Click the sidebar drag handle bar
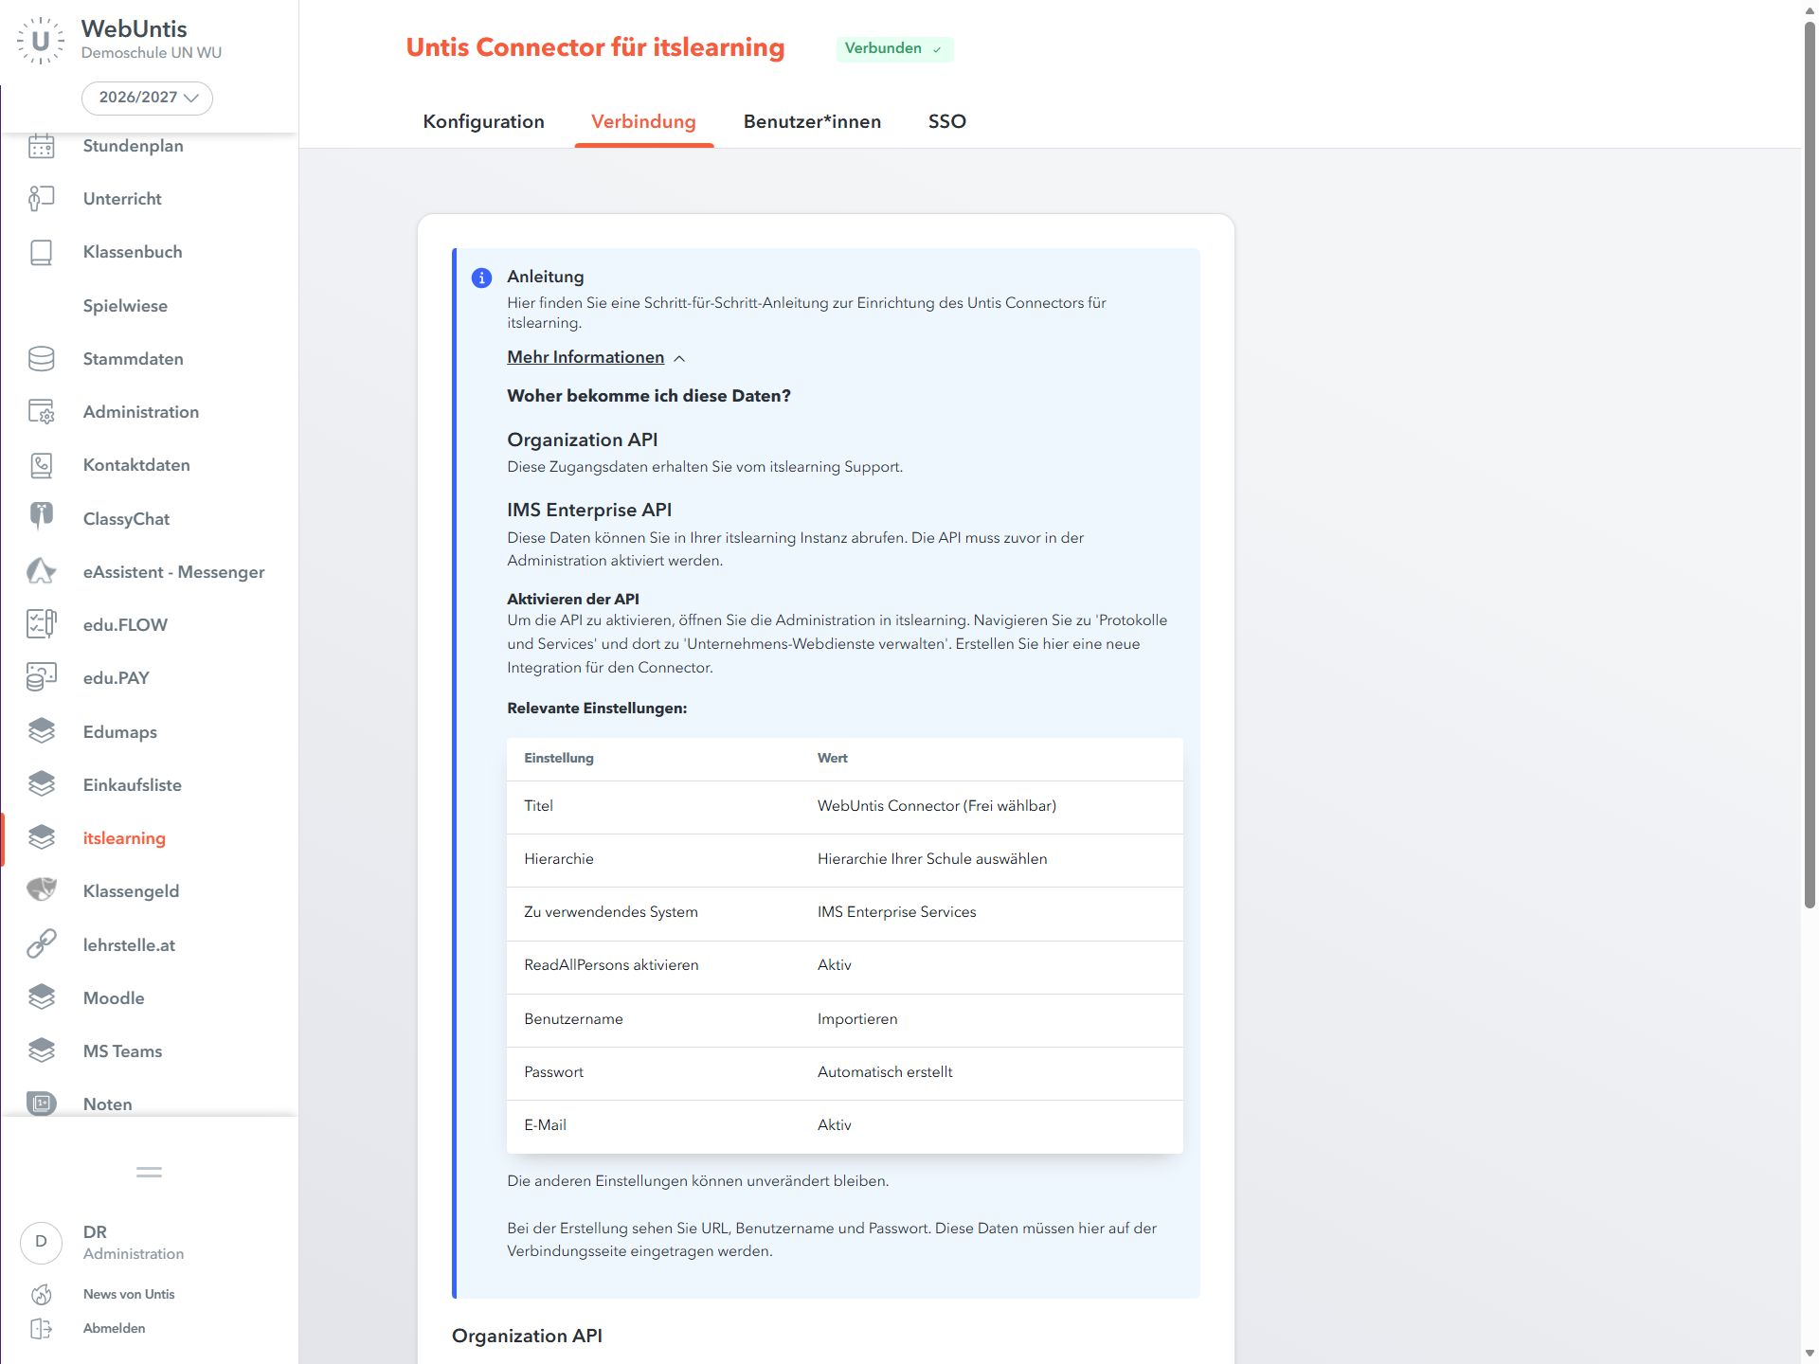This screenshot has width=1819, height=1364. click(149, 1172)
